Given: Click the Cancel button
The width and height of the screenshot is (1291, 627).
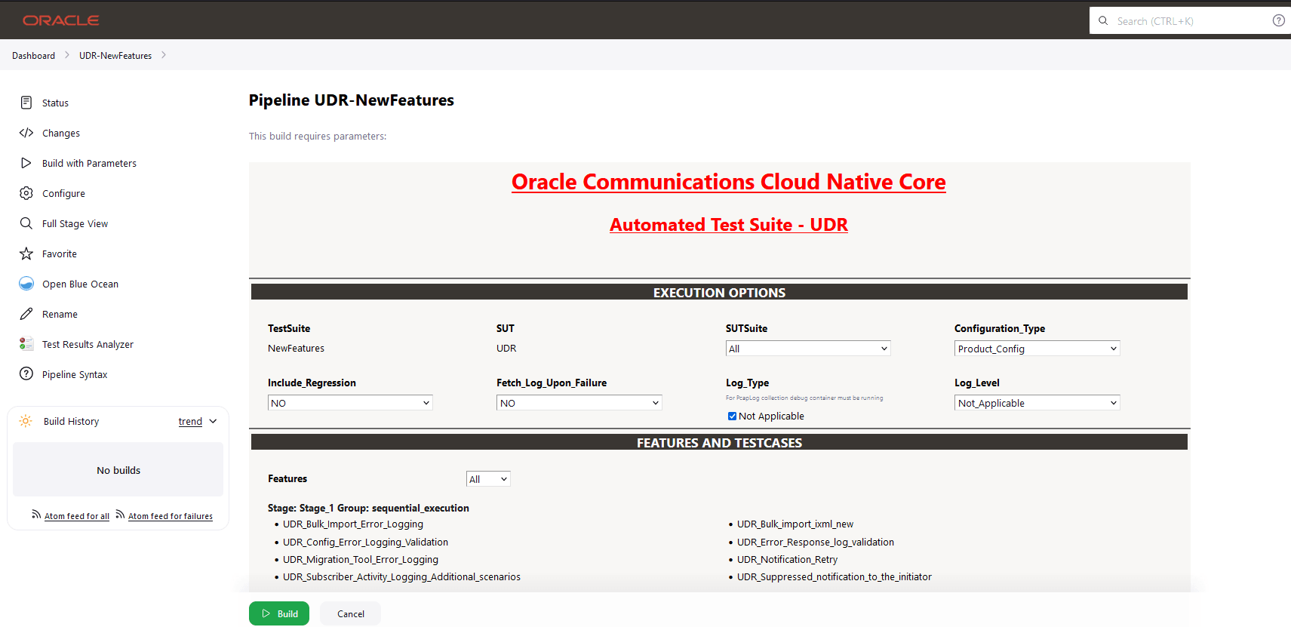Looking at the screenshot, I should (x=350, y=613).
